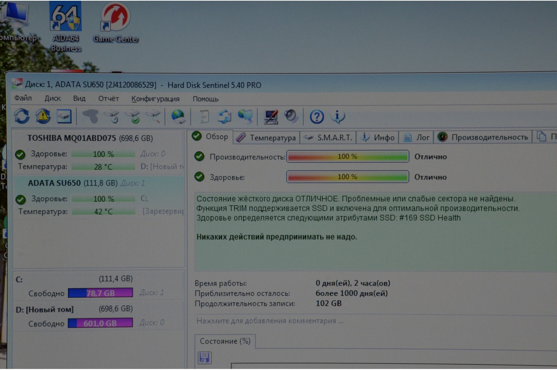Switch to the Производительность tab
557x370 pixels.
(x=483, y=137)
